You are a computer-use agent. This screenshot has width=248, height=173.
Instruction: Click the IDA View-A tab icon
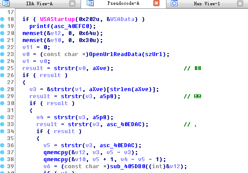pyautogui.click(x=6, y=4)
